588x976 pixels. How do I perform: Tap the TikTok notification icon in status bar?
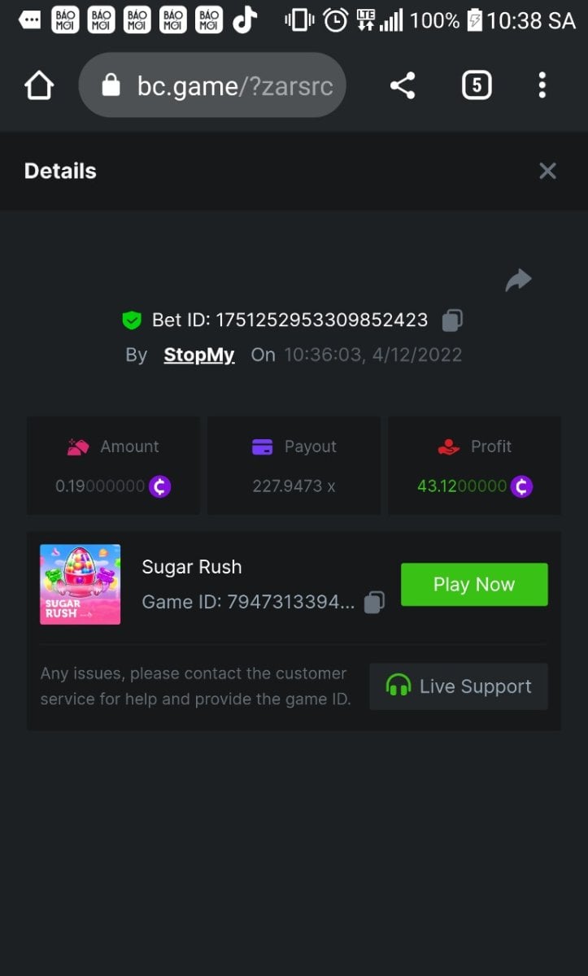245,20
